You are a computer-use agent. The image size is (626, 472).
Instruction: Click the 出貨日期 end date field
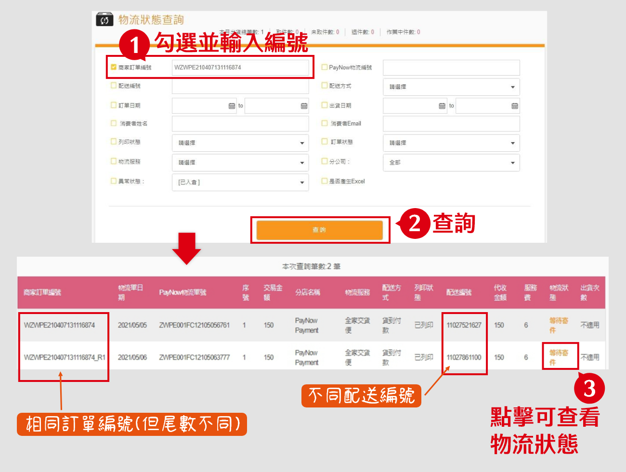coord(487,106)
